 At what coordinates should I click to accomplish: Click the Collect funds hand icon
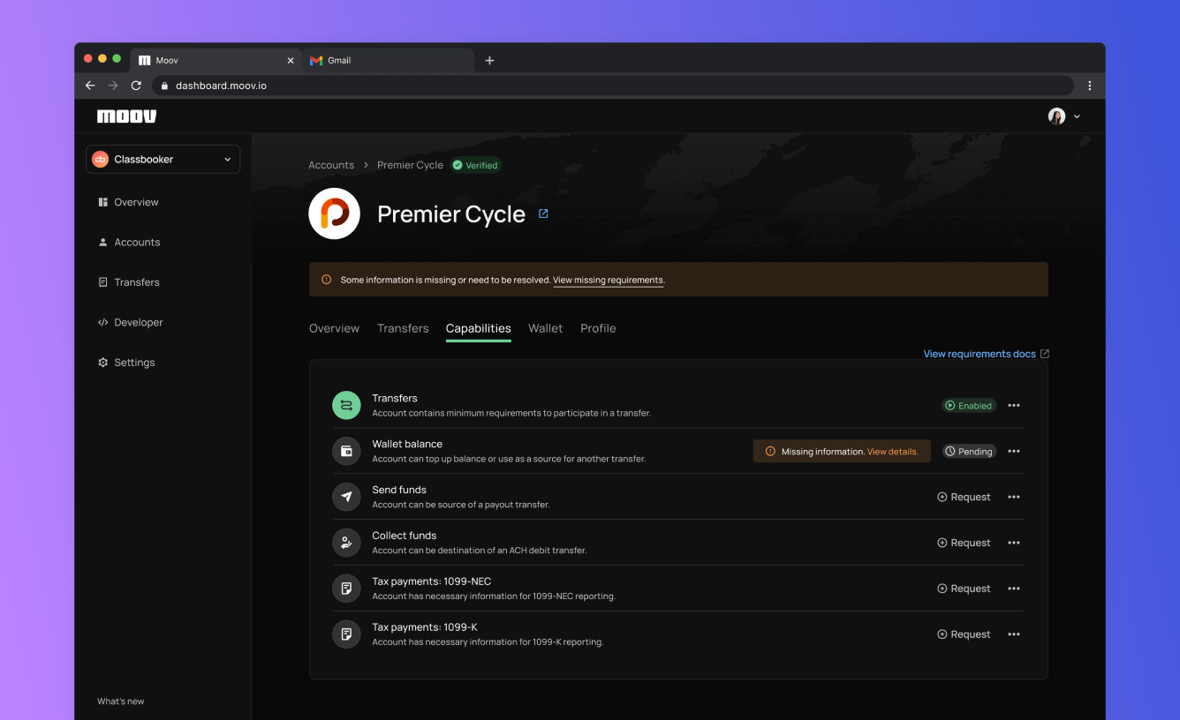click(346, 543)
